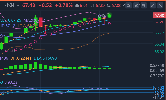Switch chart type via candlestick icon
The height and width of the screenshot is (100, 166).
(x=144, y=5)
